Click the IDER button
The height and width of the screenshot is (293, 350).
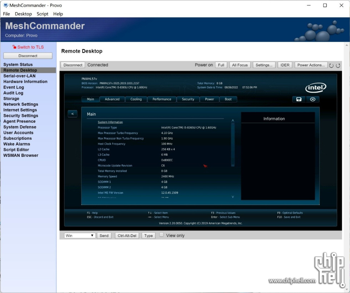pyautogui.click(x=285, y=65)
